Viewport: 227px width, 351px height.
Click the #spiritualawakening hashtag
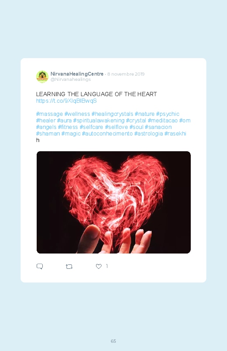(x=99, y=121)
